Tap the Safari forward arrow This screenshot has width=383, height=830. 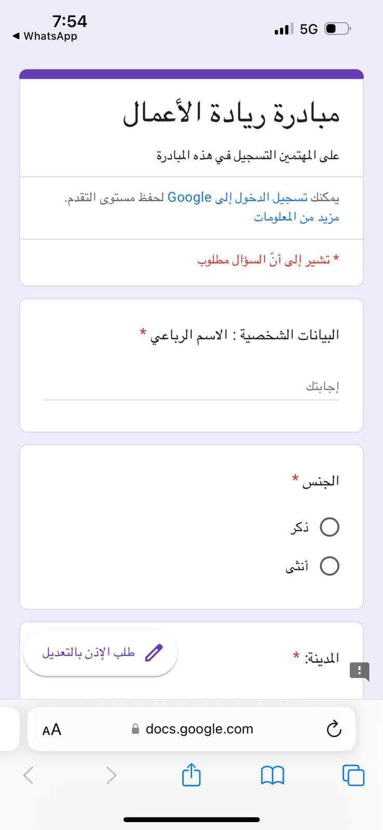tap(111, 776)
